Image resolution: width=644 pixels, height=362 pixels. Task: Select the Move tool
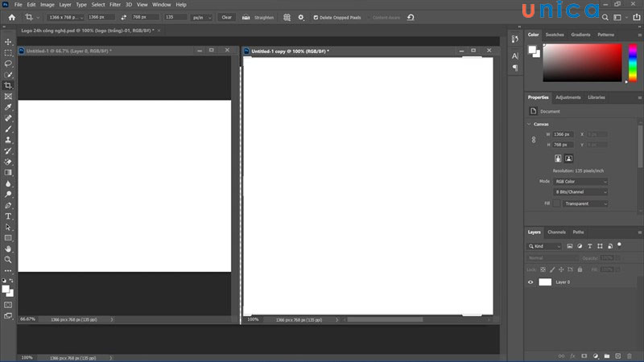(x=8, y=42)
